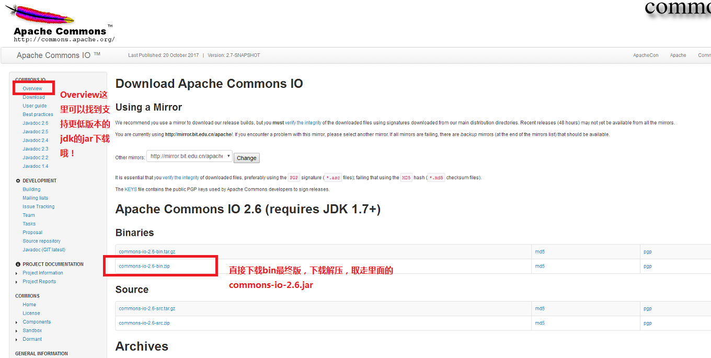Screen dimensions: 711x358
Task: Click the Version: 2.7-SNAPSHOT text
Action: (x=234, y=55)
